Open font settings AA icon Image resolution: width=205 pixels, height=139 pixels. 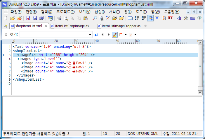click(x=179, y=18)
